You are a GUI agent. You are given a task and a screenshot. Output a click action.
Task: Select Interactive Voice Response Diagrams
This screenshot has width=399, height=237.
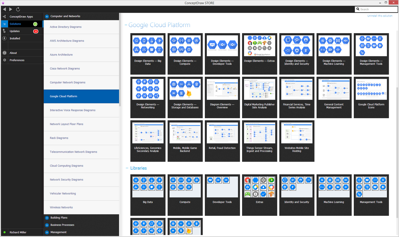tap(81, 110)
